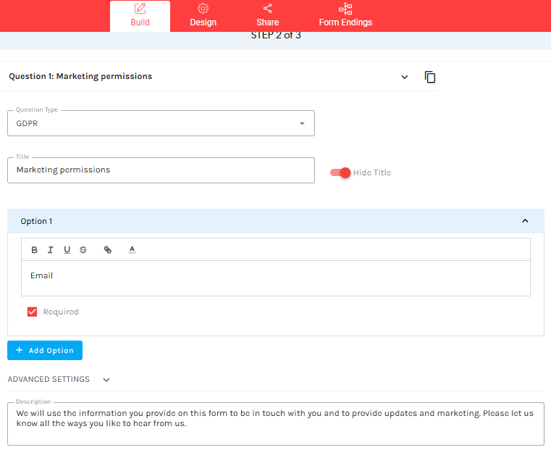This screenshot has width=551, height=450.
Task: Open the Share tab
Action: click(267, 16)
